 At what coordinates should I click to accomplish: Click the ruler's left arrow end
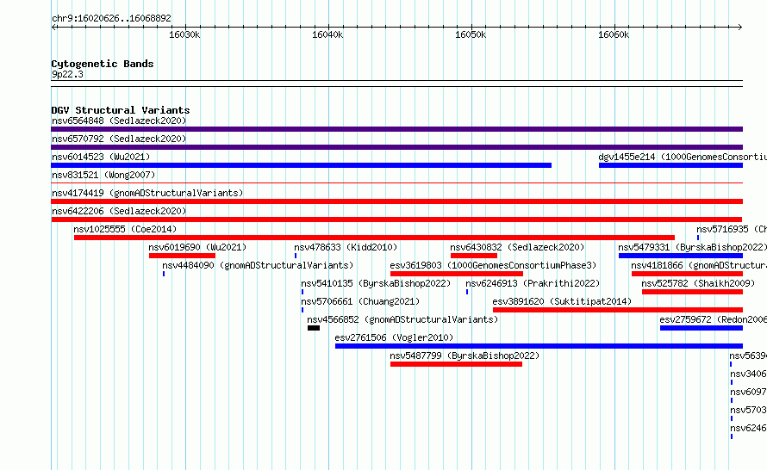[53, 28]
